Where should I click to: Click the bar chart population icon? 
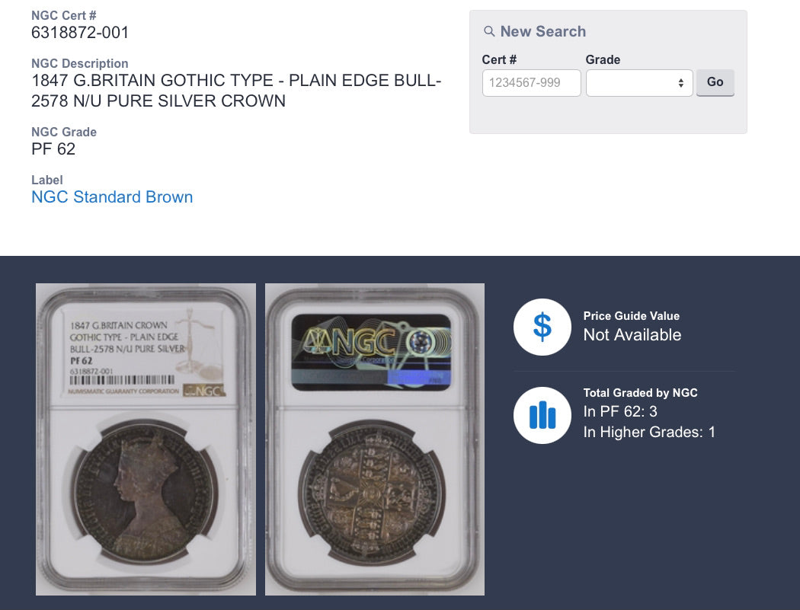(542, 415)
